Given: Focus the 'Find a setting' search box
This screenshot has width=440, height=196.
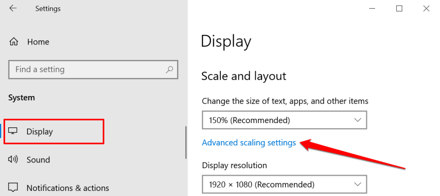Looking at the screenshot, I should point(86,69).
